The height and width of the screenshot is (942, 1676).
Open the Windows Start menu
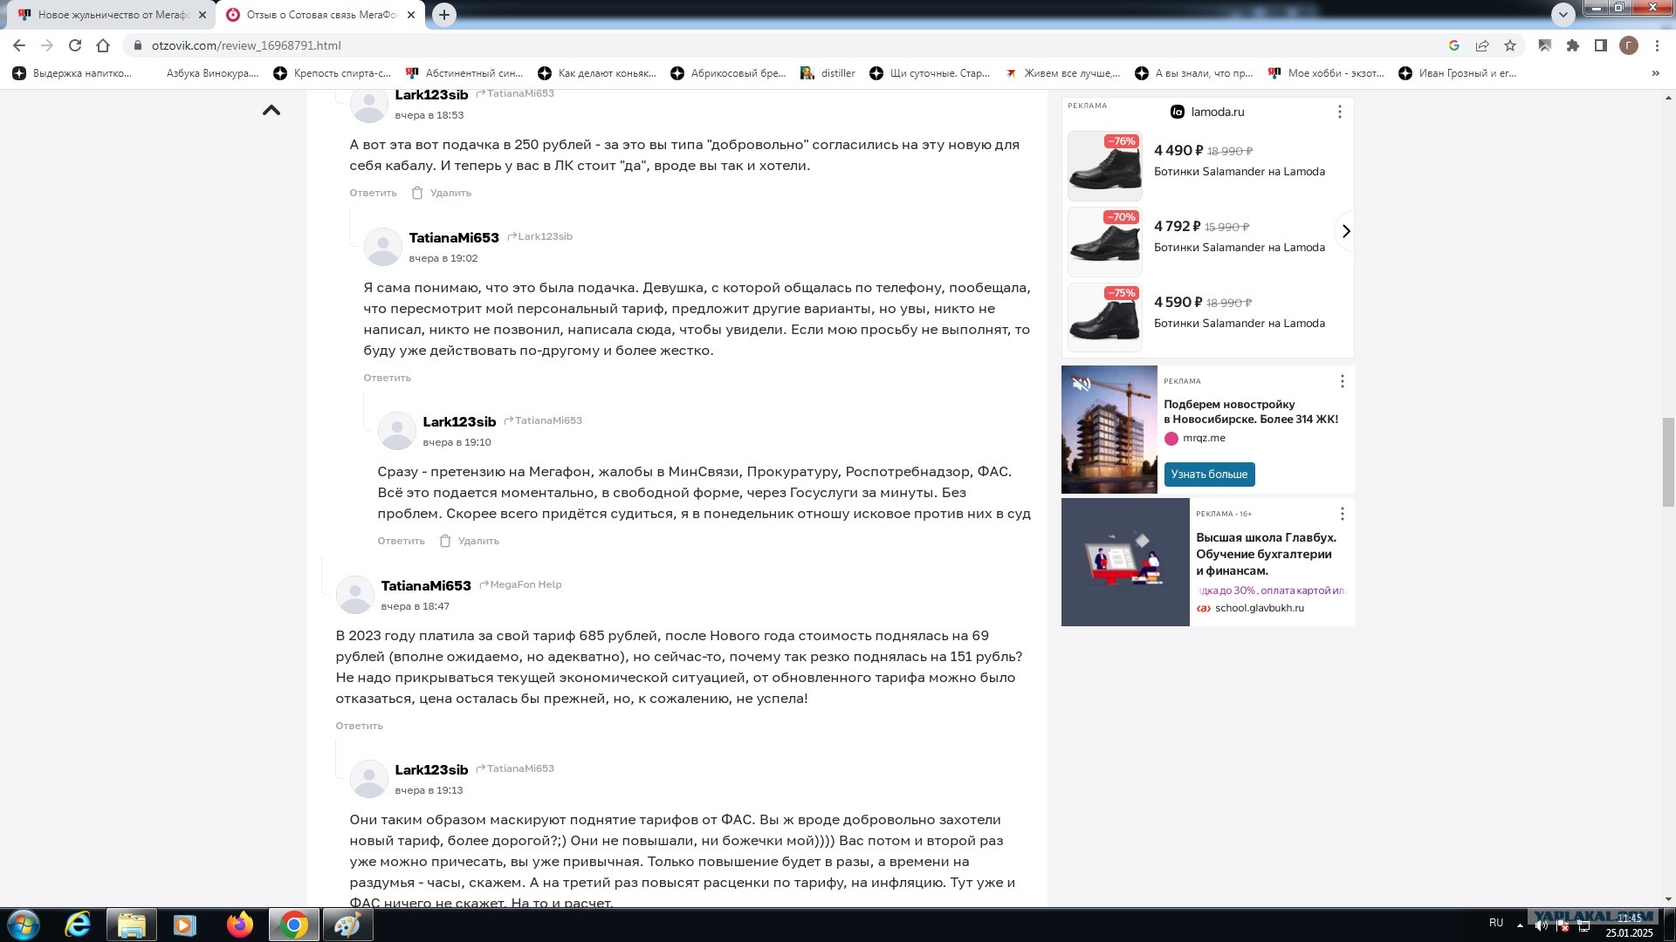point(24,925)
